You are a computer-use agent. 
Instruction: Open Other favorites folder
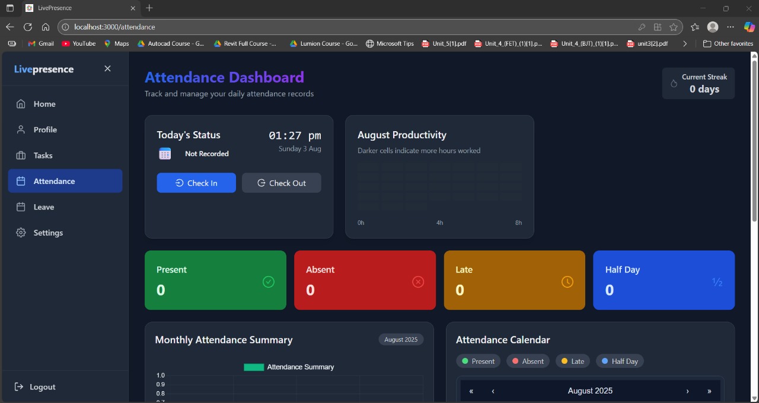pos(728,43)
